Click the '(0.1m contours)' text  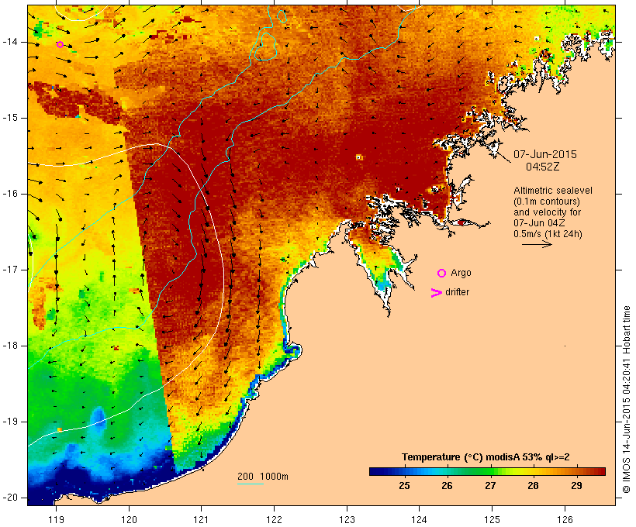point(547,201)
